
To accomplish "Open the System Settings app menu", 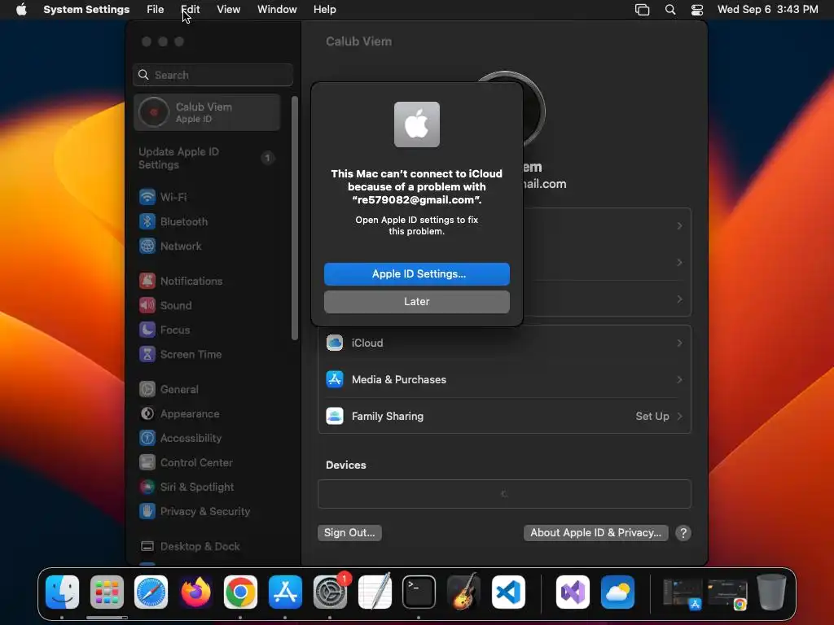I will [x=86, y=10].
